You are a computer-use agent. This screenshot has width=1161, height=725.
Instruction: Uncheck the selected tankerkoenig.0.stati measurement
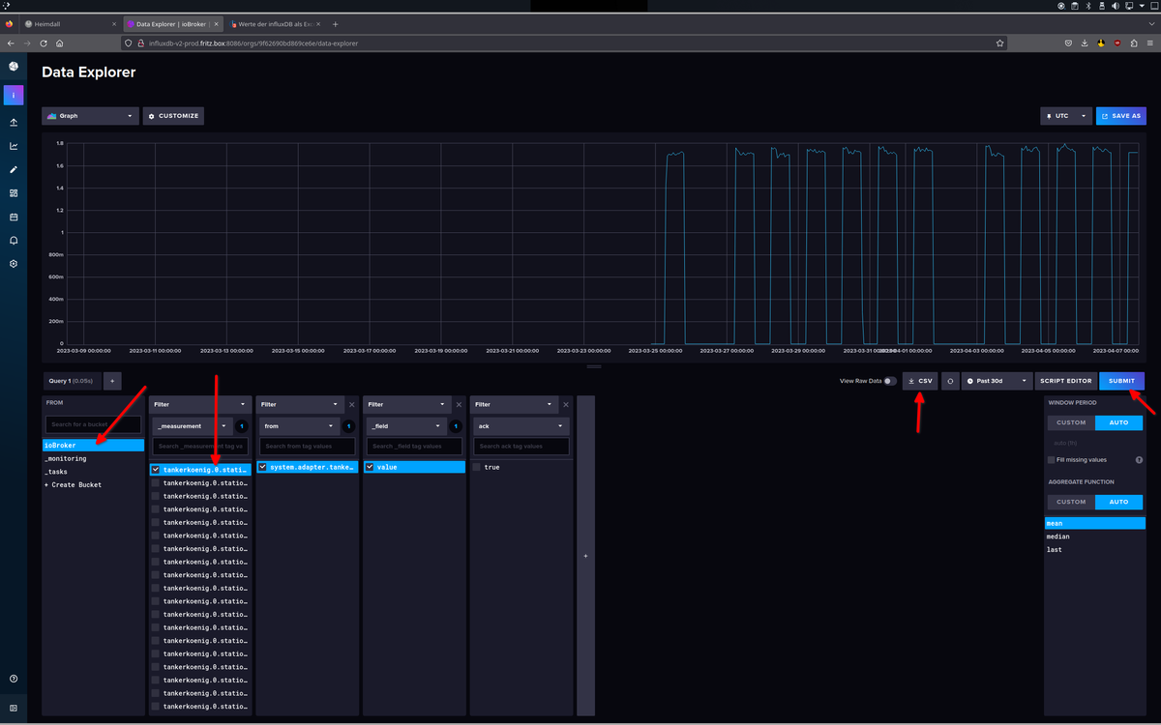point(156,469)
